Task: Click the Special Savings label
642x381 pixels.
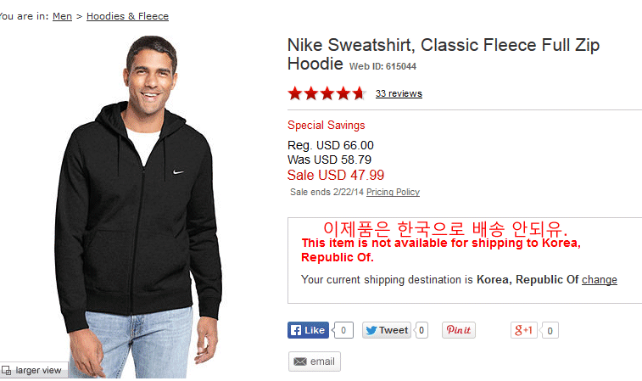Action: pyautogui.click(x=327, y=125)
